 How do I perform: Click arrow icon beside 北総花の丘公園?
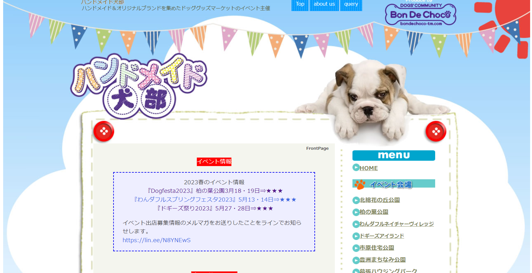356,200
